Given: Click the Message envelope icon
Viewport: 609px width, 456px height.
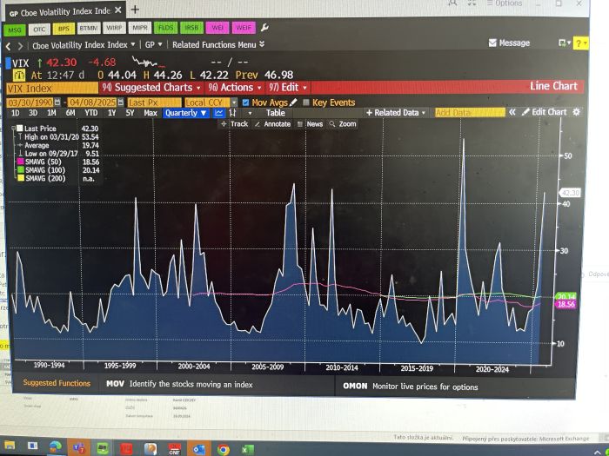Looking at the screenshot, I should point(493,43).
